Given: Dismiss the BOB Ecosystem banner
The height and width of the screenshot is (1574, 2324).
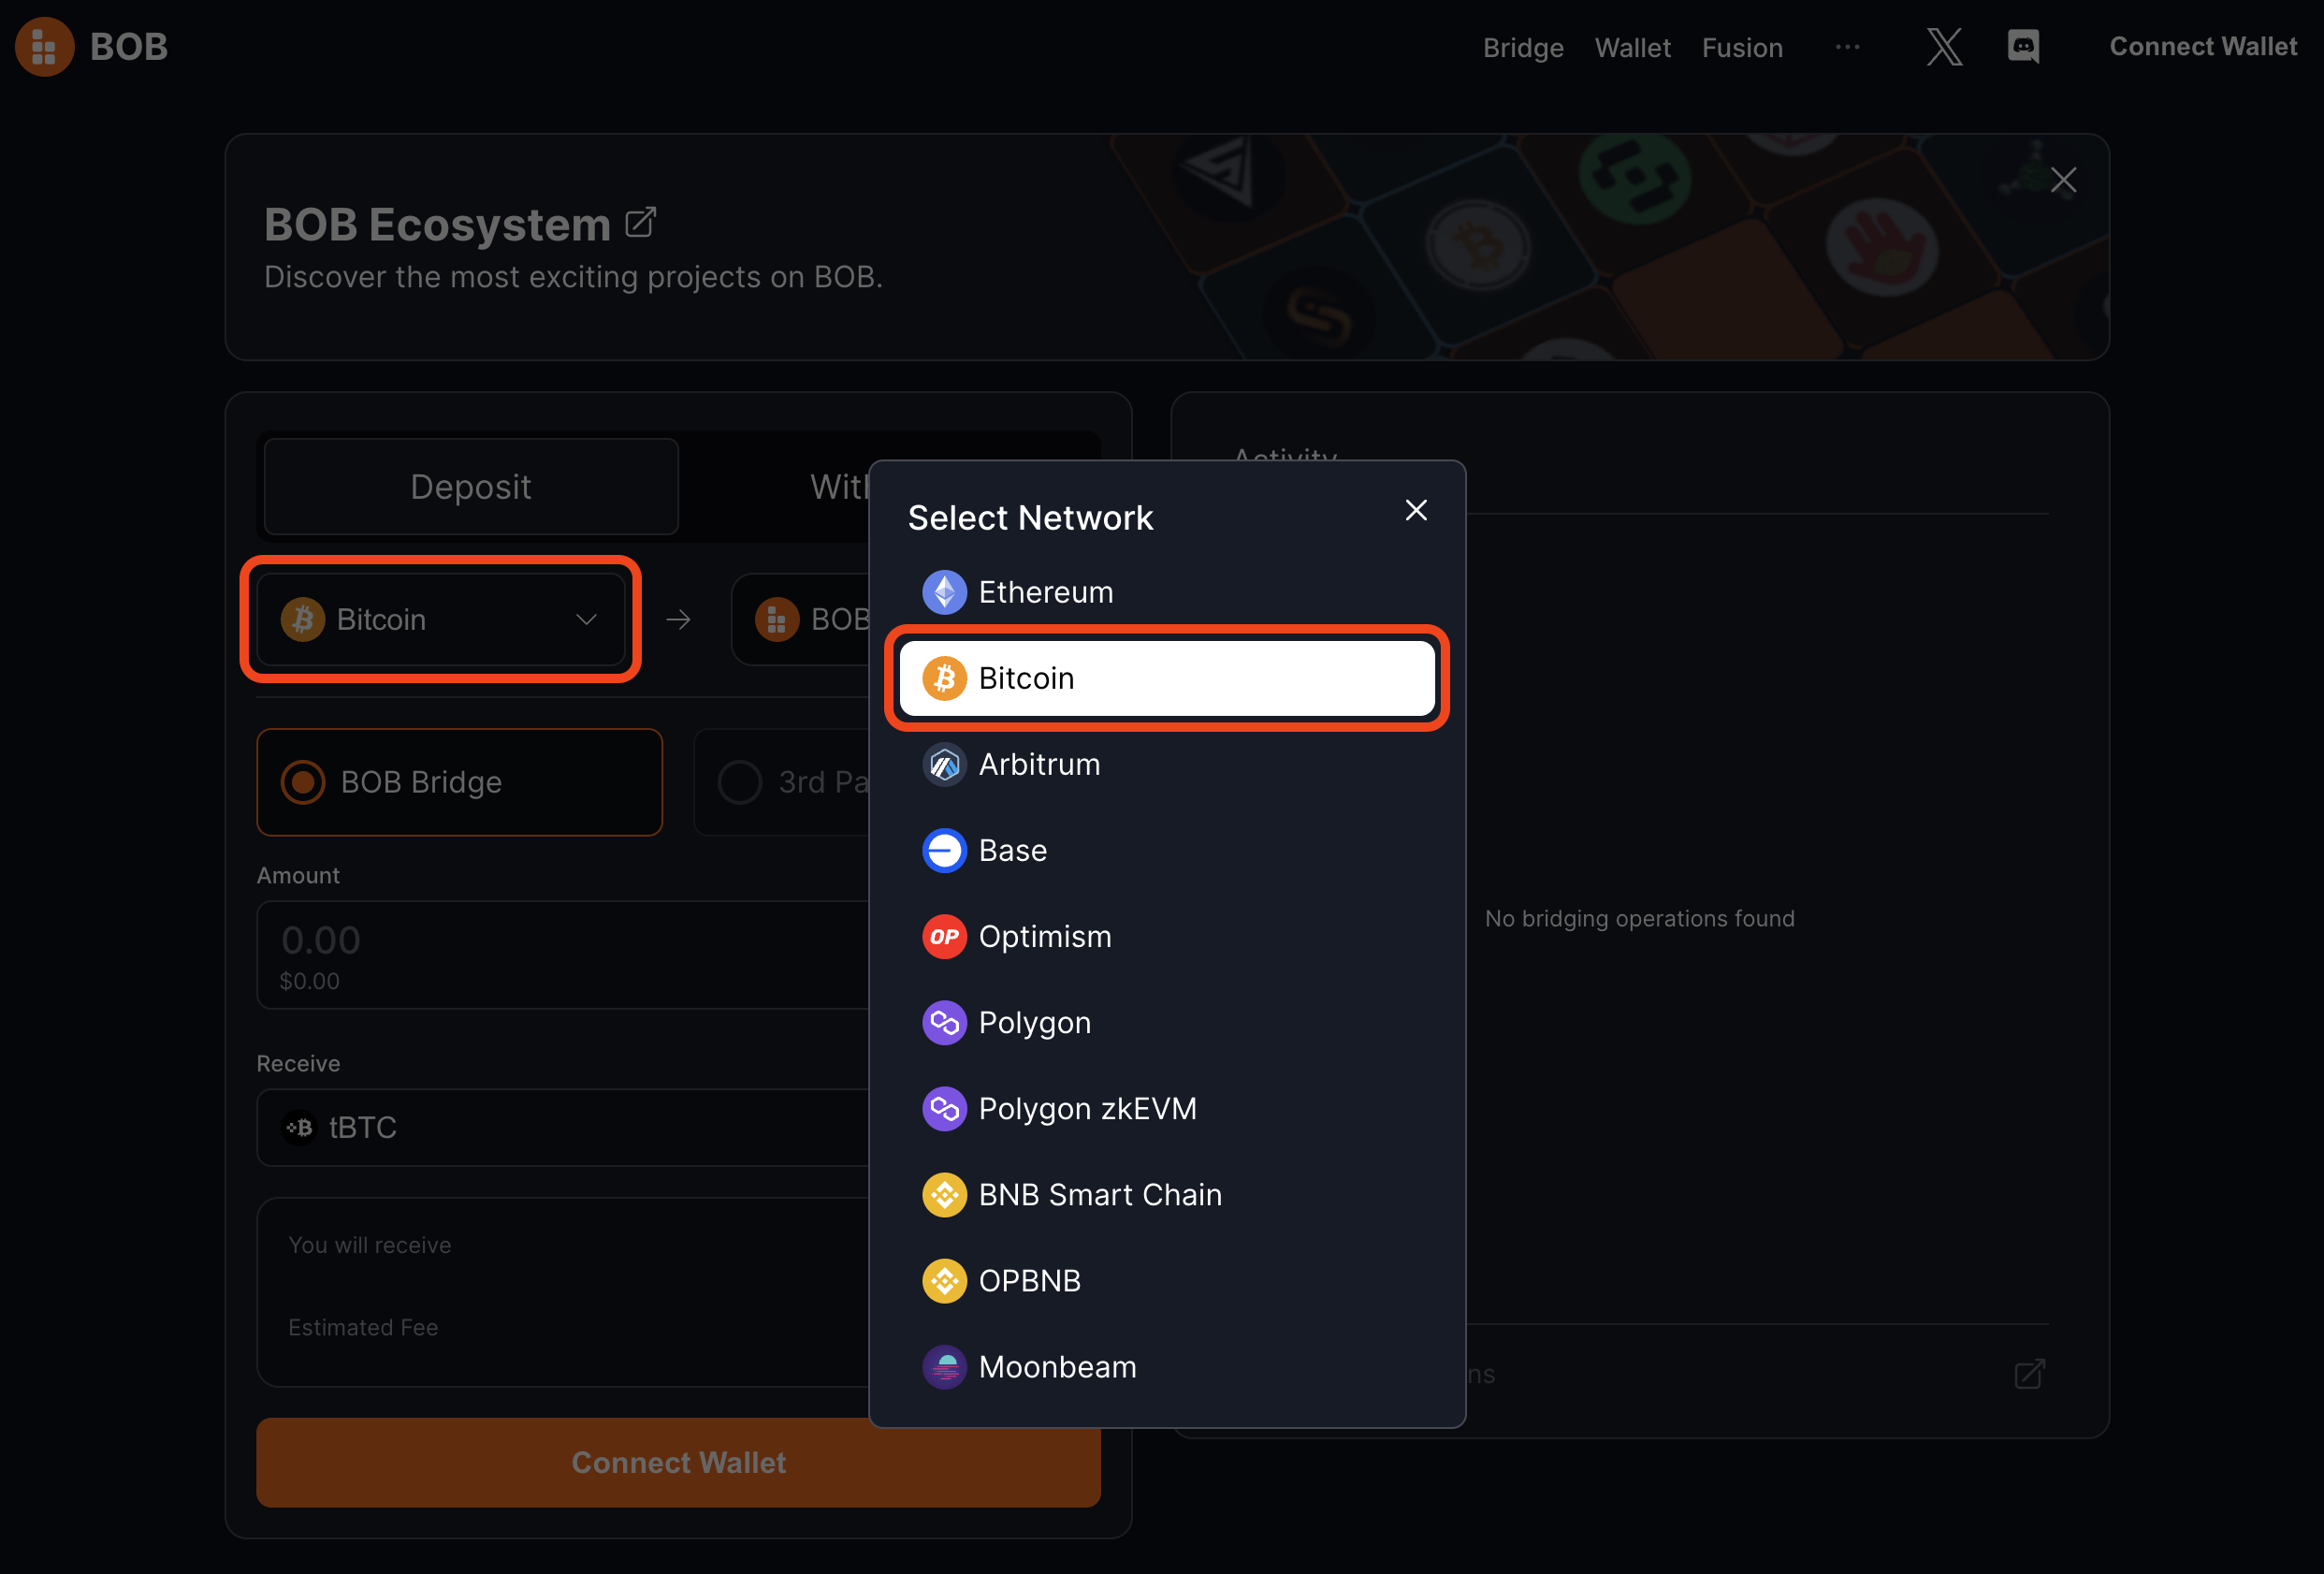Looking at the screenshot, I should coord(2062,181).
